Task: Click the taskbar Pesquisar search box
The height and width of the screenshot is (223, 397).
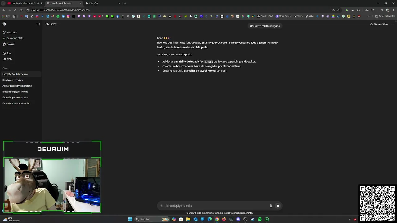Action: (152, 219)
